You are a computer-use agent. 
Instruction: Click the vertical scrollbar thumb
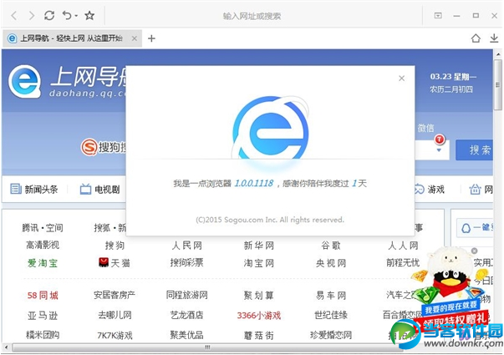[498, 84]
